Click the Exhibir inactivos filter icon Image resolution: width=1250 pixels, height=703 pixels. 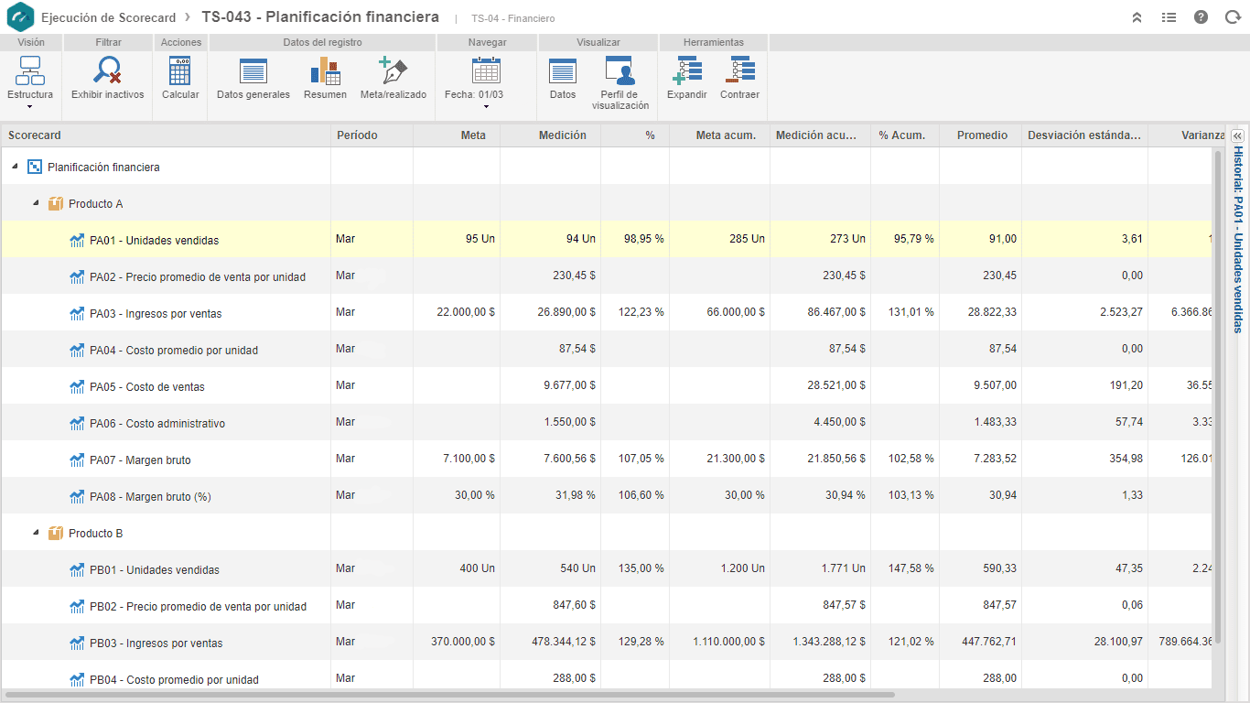(x=108, y=71)
